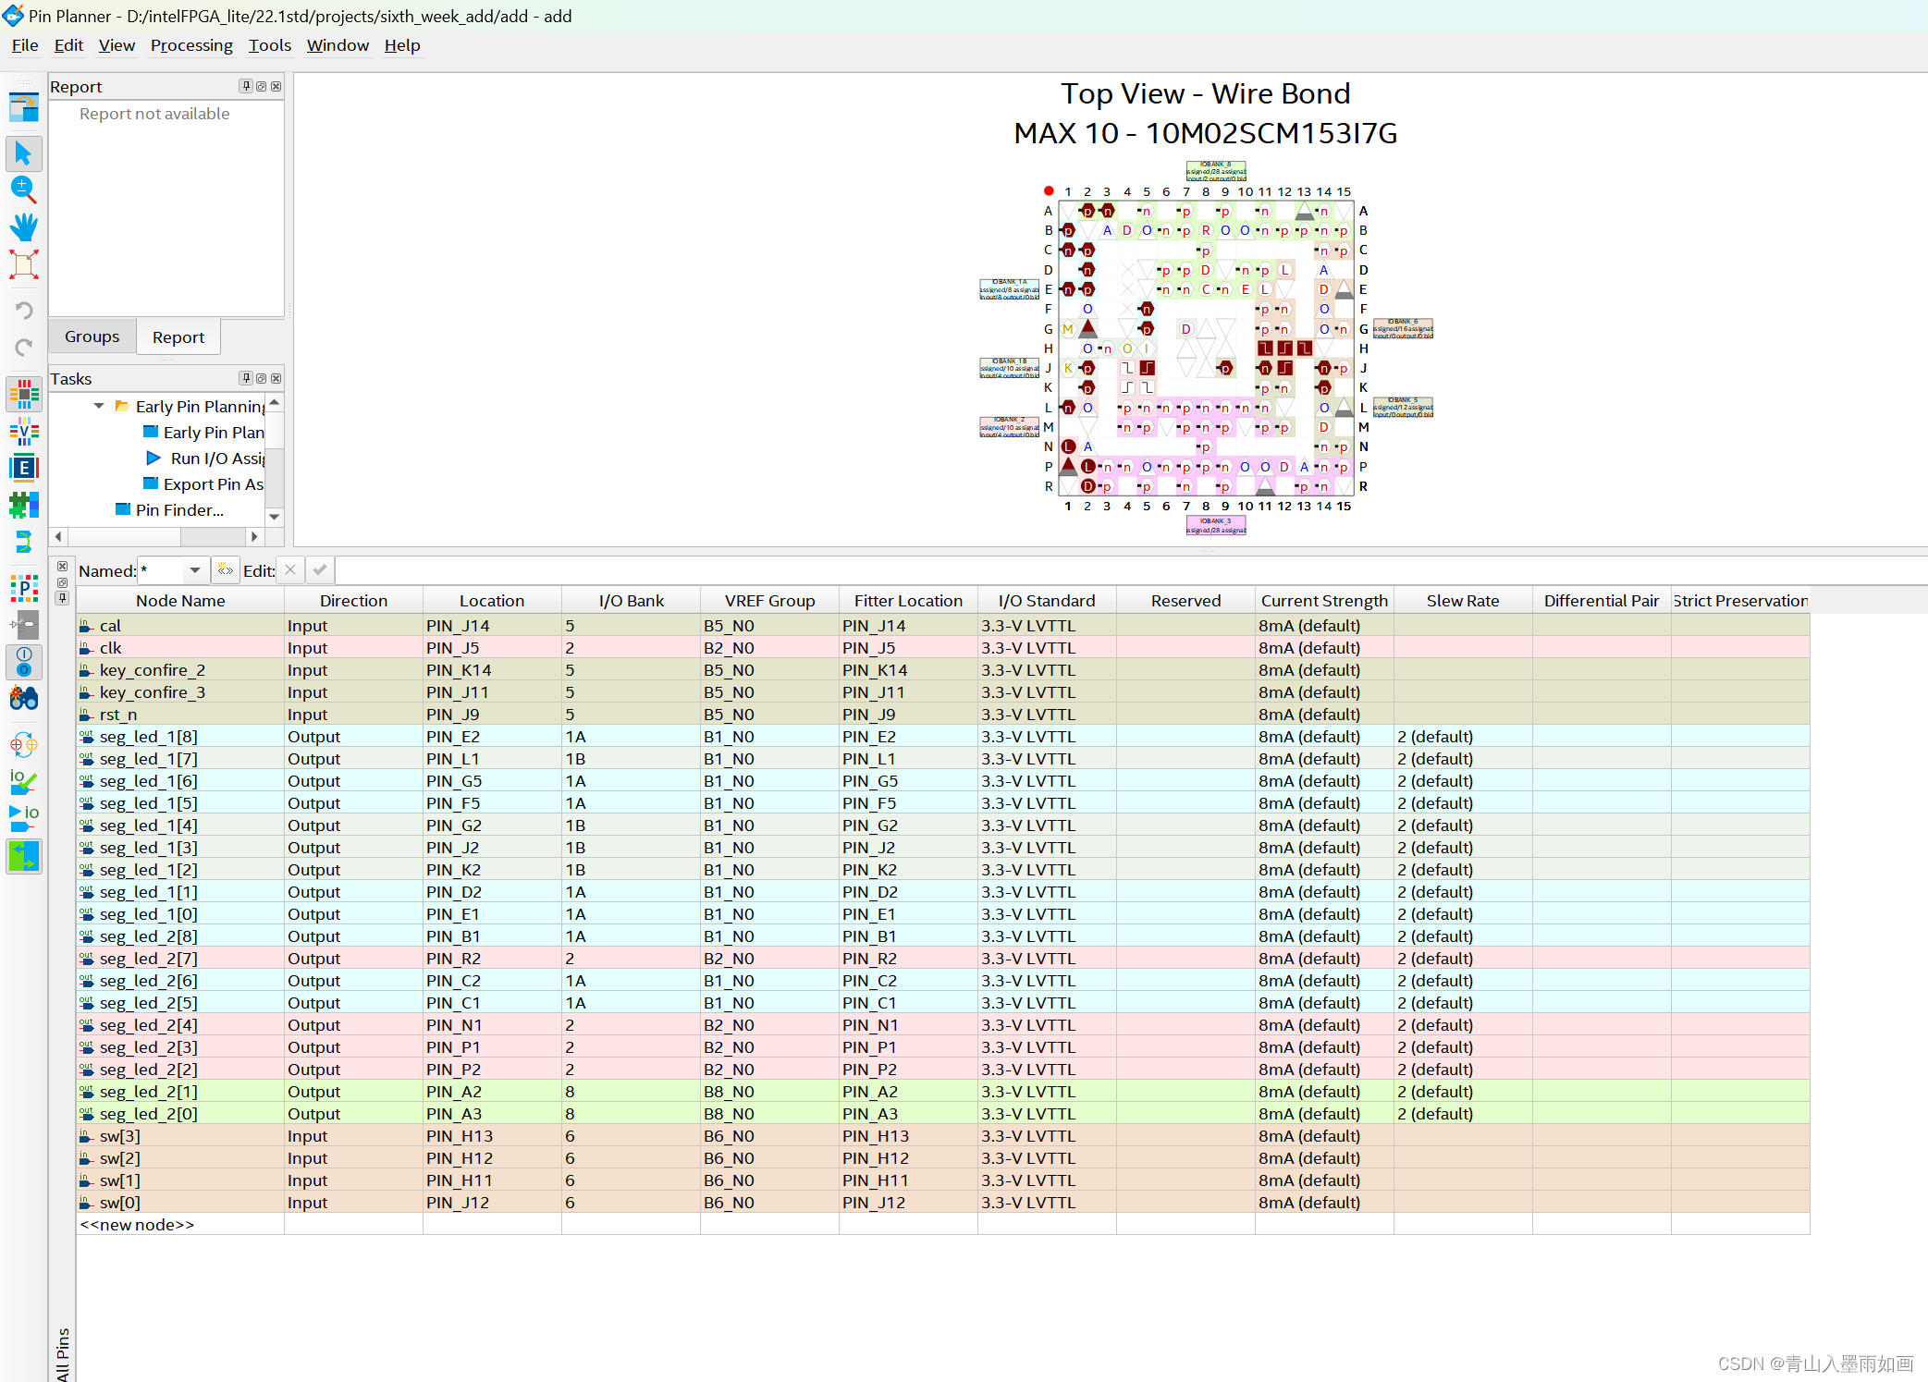Open the Named filter dropdown
Screen dimensions: 1928x1382
click(195, 570)
